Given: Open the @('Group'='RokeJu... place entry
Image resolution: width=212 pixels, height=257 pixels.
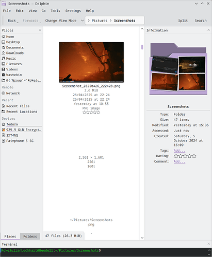Looking at the screenshot, I should [x=22, y=80].
